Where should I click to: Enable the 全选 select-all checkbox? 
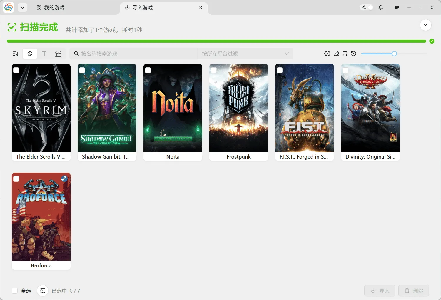(14, 290)
